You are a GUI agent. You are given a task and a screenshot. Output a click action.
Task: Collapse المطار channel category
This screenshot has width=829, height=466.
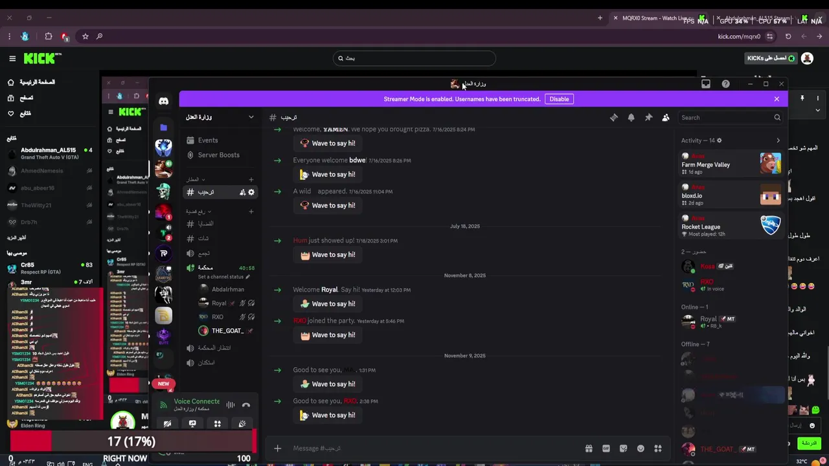point(195,179)
